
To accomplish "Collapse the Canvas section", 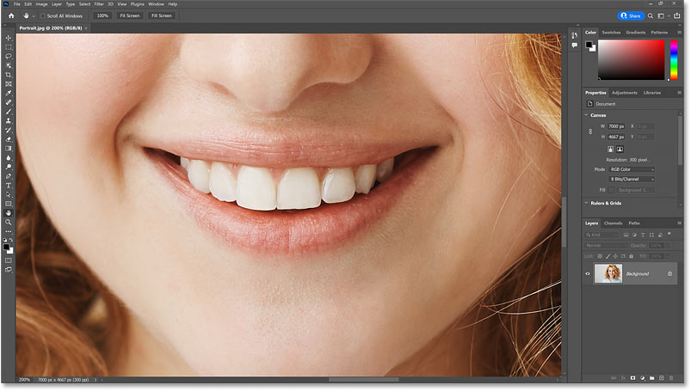I will pos(587,115).
